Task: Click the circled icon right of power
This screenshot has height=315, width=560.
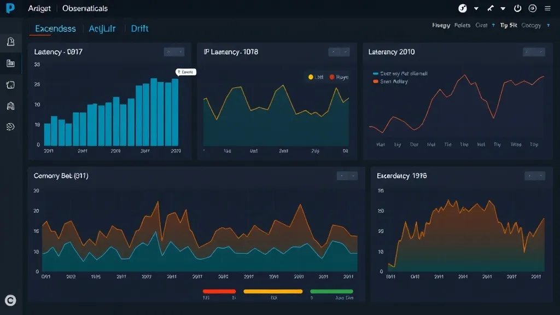Action: 533,8
